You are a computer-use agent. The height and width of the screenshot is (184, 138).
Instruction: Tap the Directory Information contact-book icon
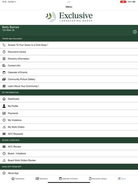(4, 59)
